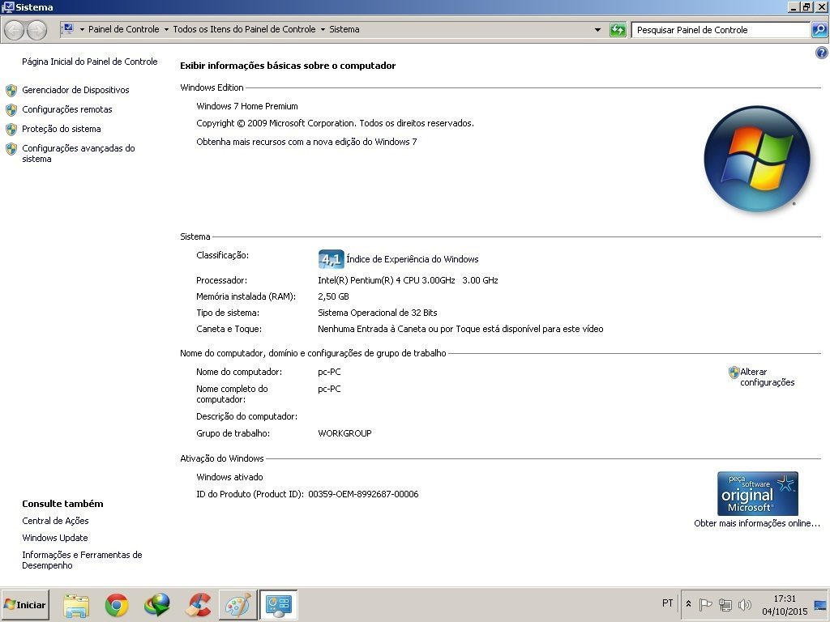The width and height of the screenshot is (830, 622).
Task: Open the Iniciar start menu
Action: [x=25, y=604]
